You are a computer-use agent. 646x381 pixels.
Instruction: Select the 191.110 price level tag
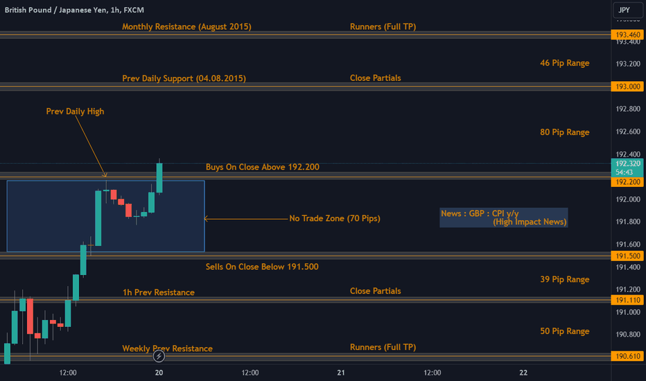tap(627, 300)
